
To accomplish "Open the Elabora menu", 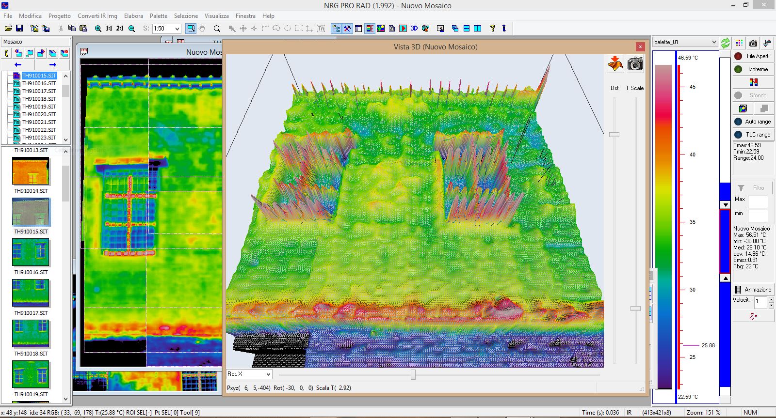I will coord(133,16).
